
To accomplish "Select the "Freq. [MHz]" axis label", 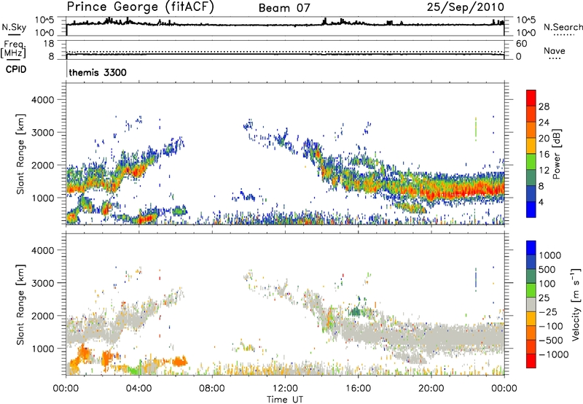I will coord(14,50).
